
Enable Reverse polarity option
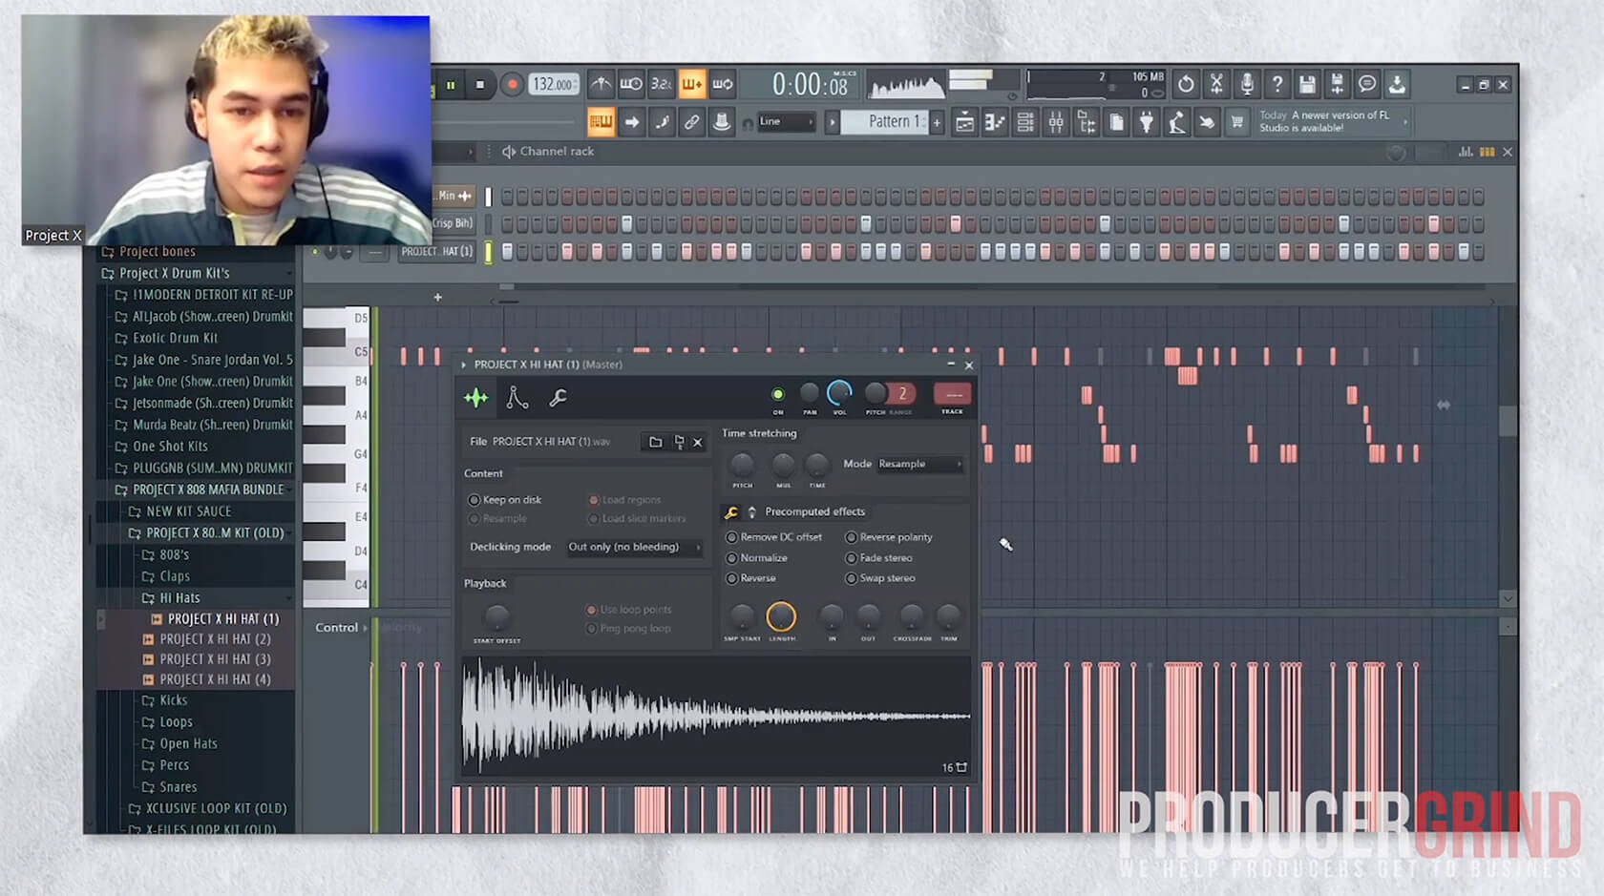click(889, 537)
